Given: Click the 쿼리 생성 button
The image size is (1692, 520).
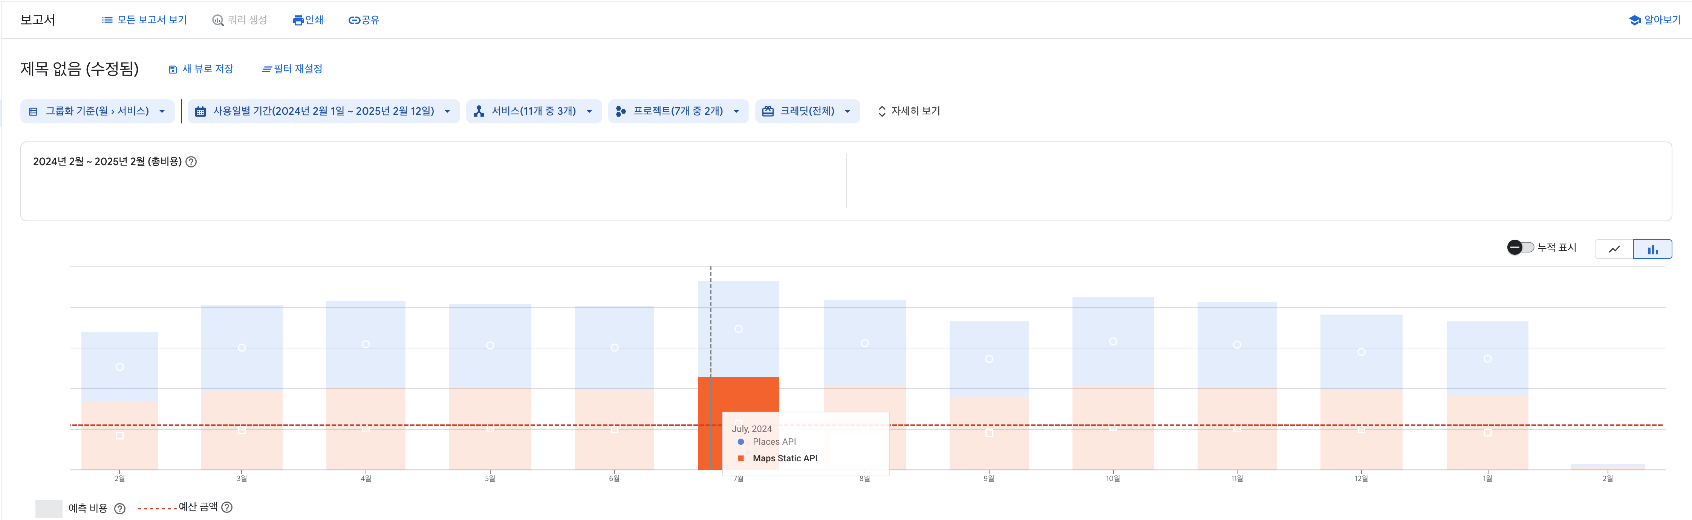Looking at the screenshot, I should click(240, 20).
